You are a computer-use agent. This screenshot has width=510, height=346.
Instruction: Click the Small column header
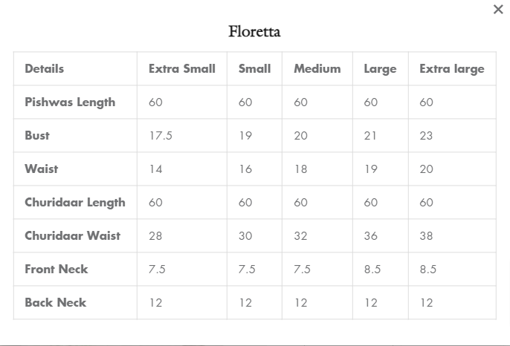click(x=254, y=68)
